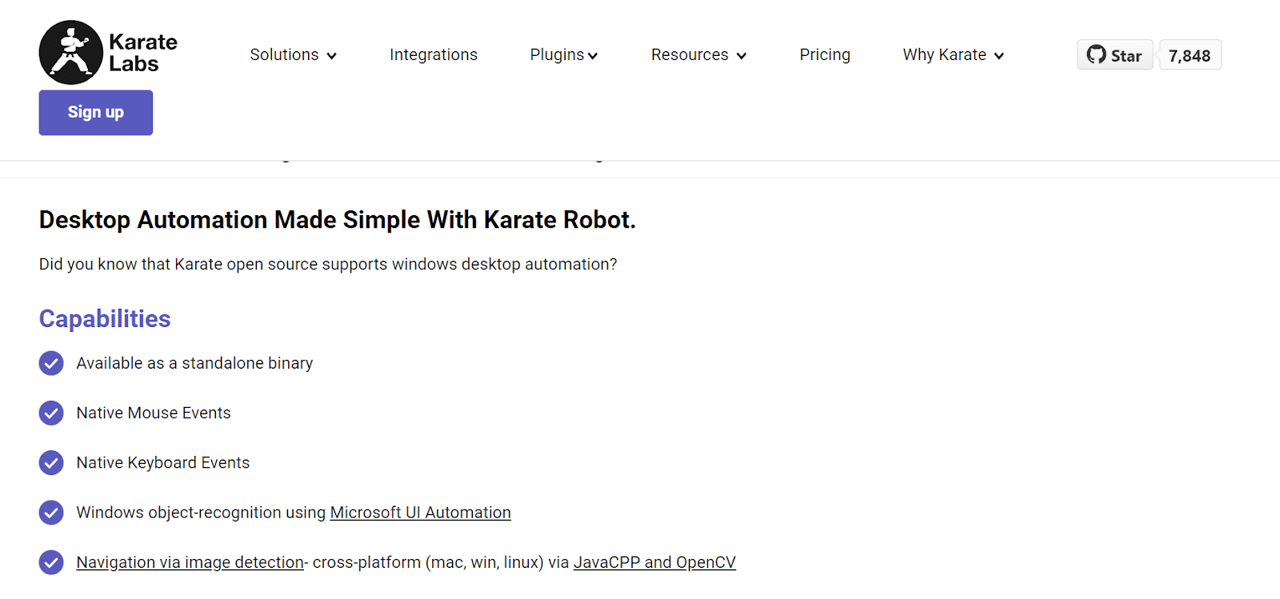
Task: Open the Plugins menu
Action: (564, 54)
